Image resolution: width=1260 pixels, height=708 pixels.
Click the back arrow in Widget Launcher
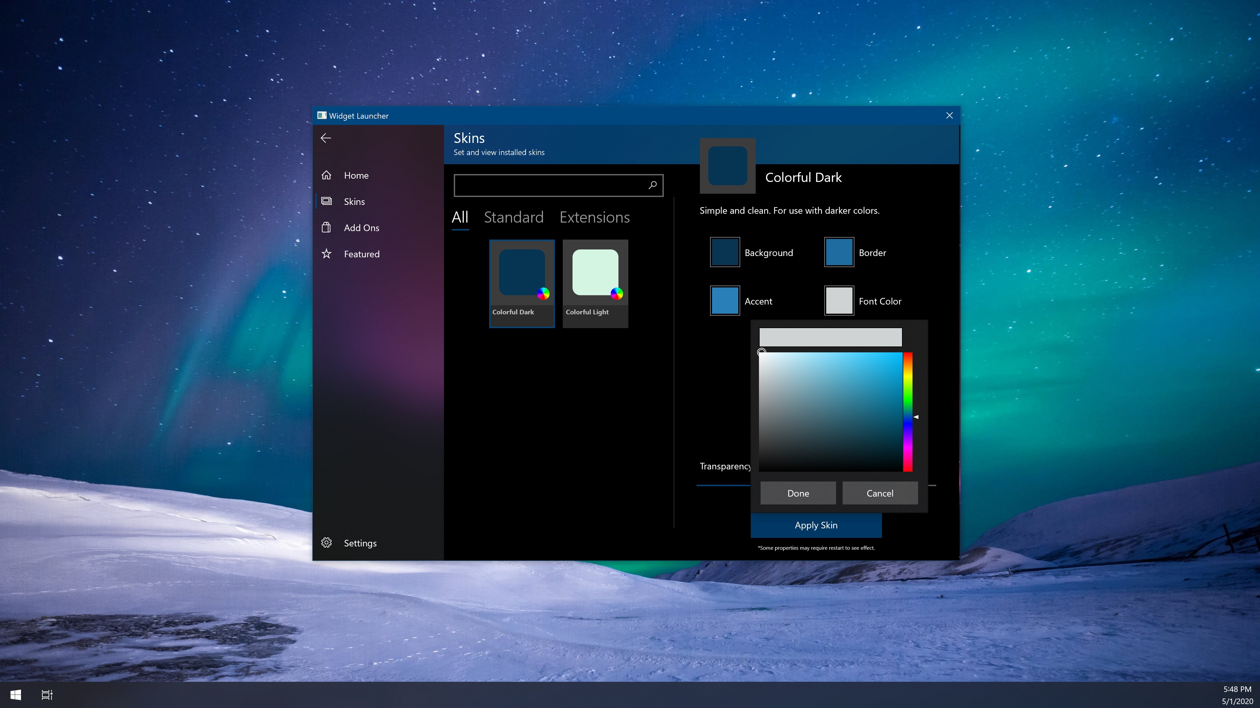point(326,138)
